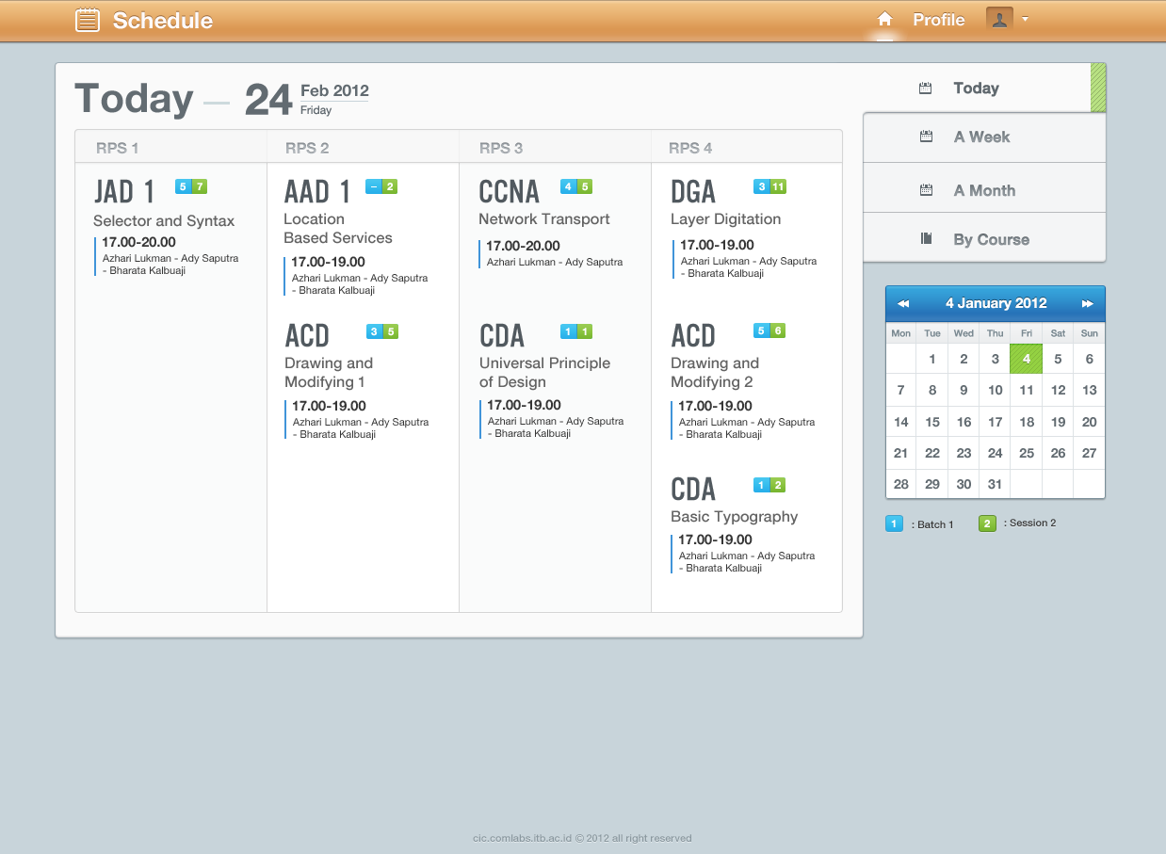The width and height of the screenshot is (1166, 854).
Task: Click blue badge 5 on RPS 4 ACD
Action: click(x=761, y=330)
